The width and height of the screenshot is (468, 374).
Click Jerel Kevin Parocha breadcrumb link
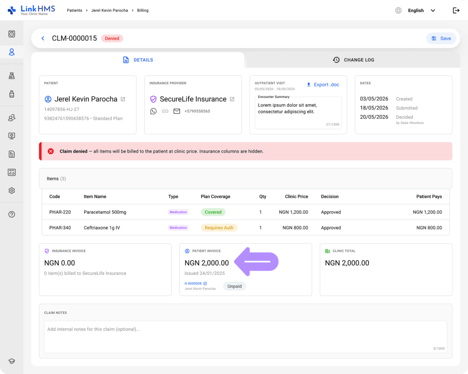pyautogui.click(x=110, y=11)
